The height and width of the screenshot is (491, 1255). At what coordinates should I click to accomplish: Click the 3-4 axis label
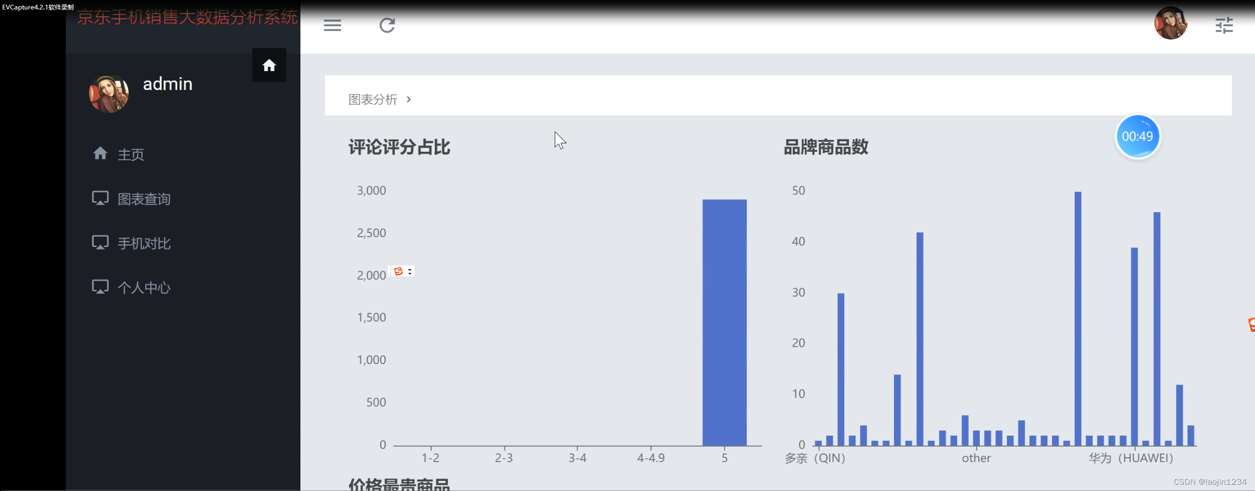pyautogui.click(x=578, y=458)
